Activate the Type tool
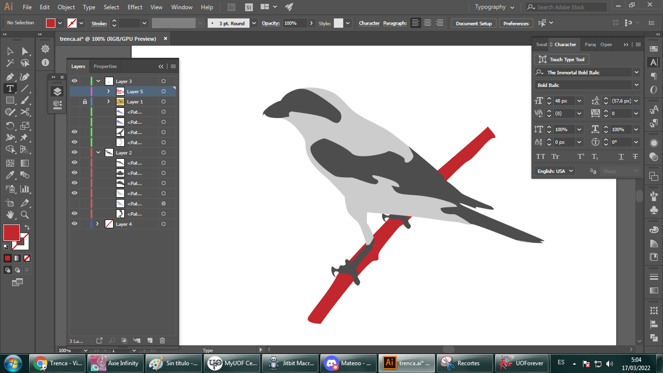 tap(10, 88)
